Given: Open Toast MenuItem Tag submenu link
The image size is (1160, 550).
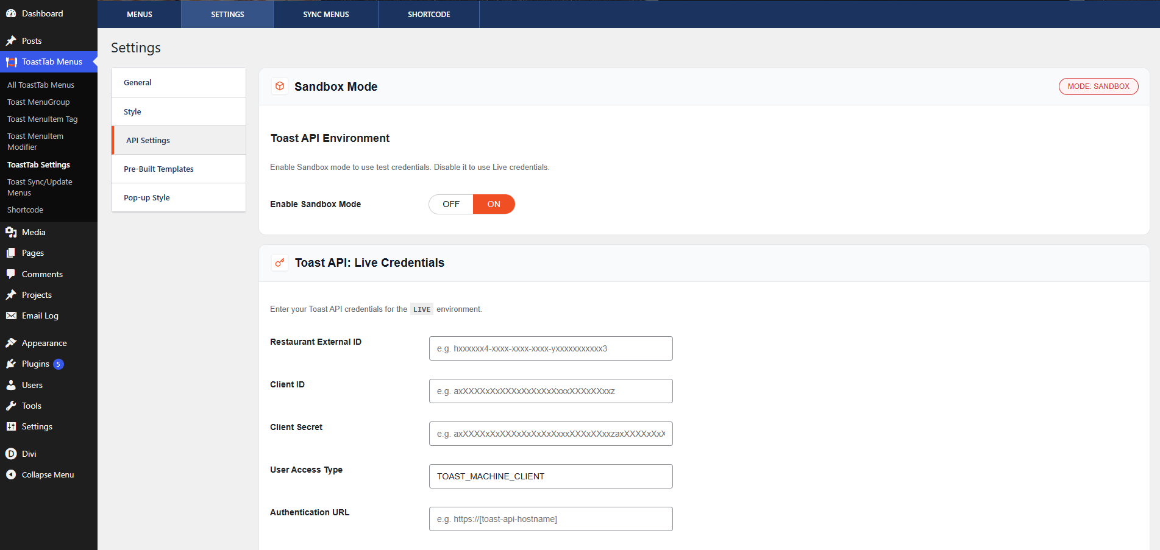Looking at the screenshot, I should pyautogui.click(x=43, y=119).
